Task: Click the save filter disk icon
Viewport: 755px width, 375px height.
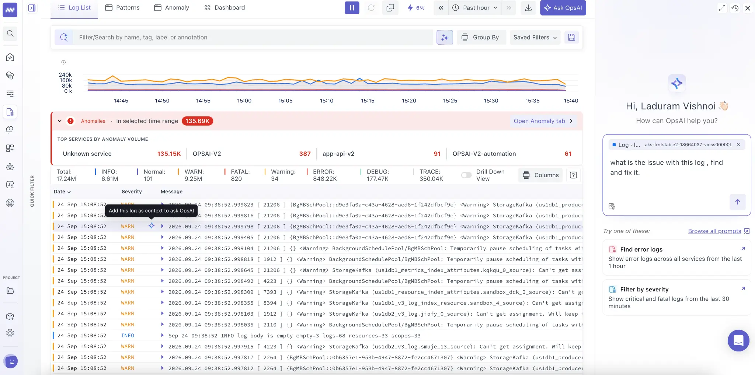Action: coord(571,37)
